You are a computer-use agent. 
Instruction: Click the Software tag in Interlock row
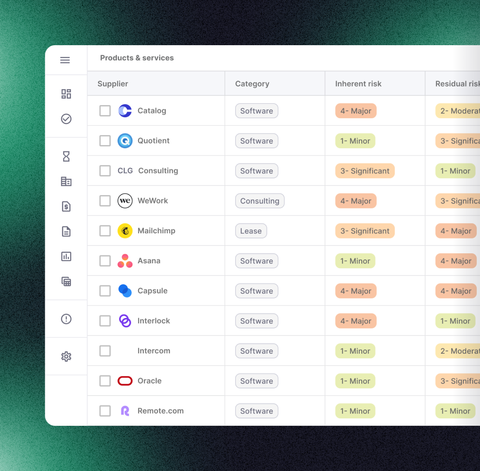click(x=257, y=321)
